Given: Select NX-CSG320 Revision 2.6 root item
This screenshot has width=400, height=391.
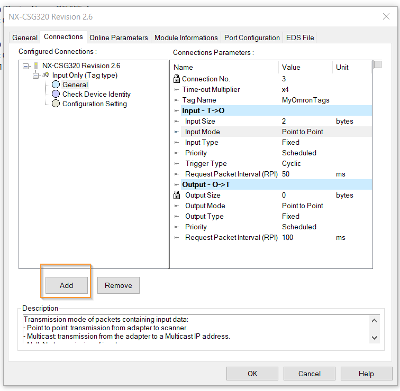Looking at the screenshot, I should click(81, 66).
